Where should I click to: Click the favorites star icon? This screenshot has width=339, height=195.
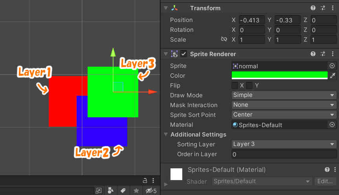coord(136,190)
